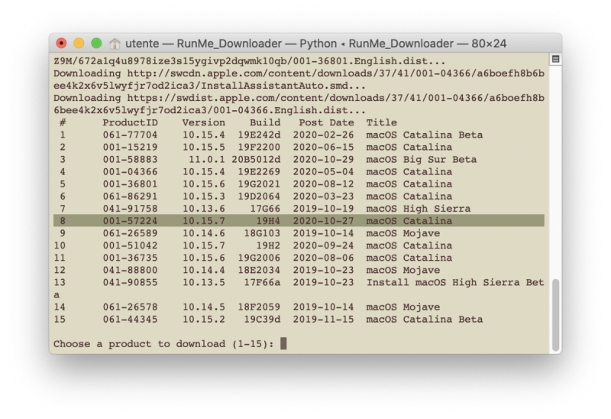
Task: Click product ID 061-26589
Action: point(130,233)
